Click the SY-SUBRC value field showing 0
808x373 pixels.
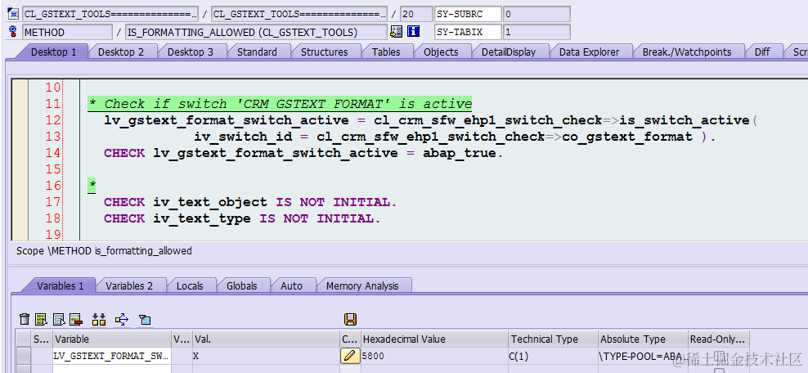tap(536, 14)
